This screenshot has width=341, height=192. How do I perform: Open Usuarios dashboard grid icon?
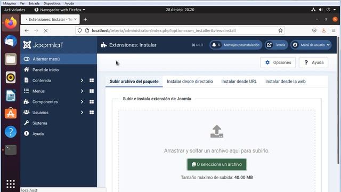[92, 113]
